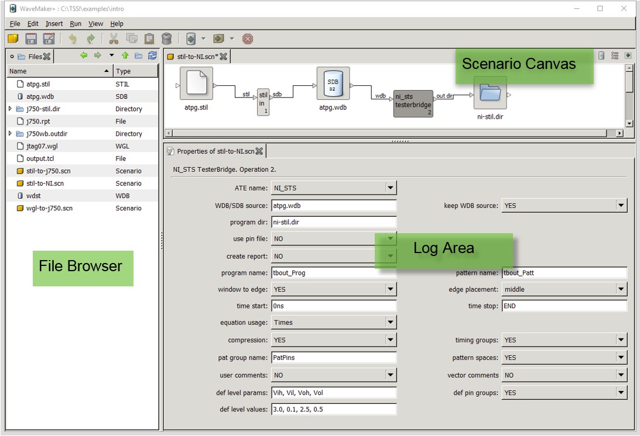Click the green arrow icon above canvas scrollbar
This screenshot has width=640, height=436.
coord(628,56)
